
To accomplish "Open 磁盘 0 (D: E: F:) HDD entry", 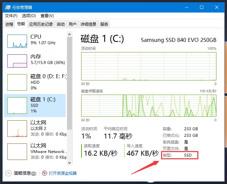I will tap(35, 82).
